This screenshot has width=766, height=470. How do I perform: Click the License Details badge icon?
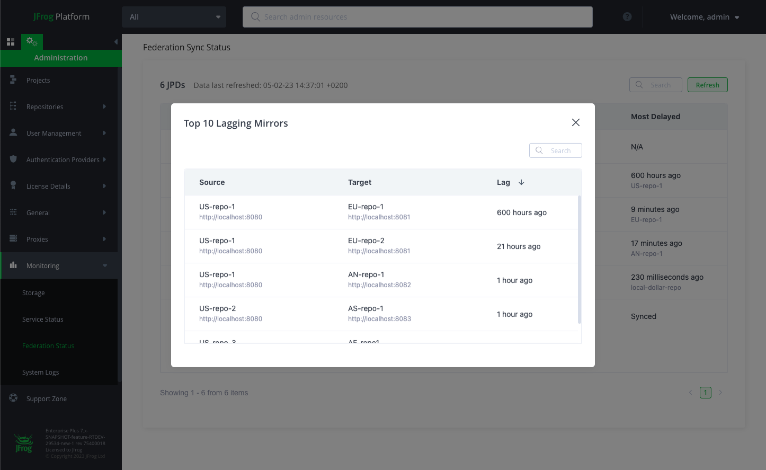pos(13,185)
